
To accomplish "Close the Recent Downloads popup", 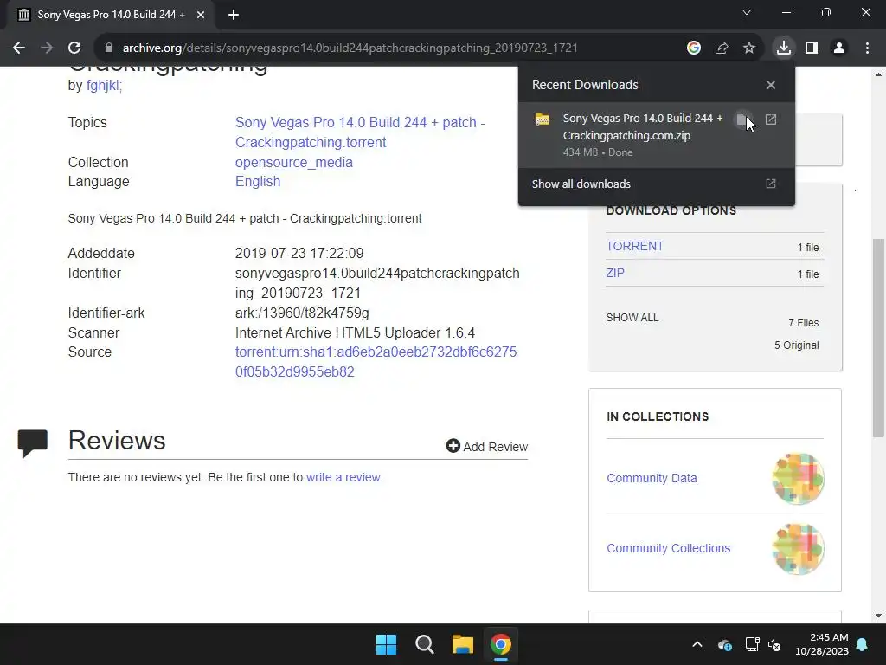I will coord(771,85).
